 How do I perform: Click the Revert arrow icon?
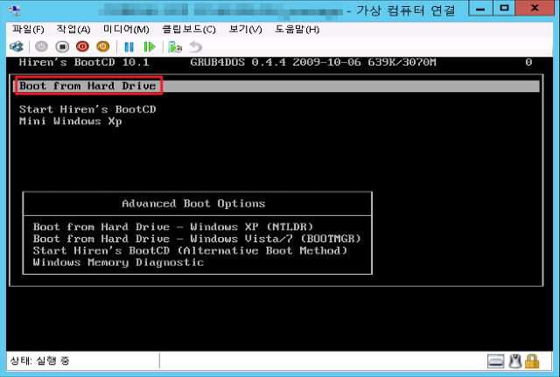(195, 46)
